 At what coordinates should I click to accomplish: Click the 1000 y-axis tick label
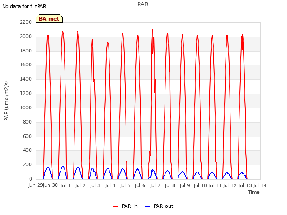[26, 107]
